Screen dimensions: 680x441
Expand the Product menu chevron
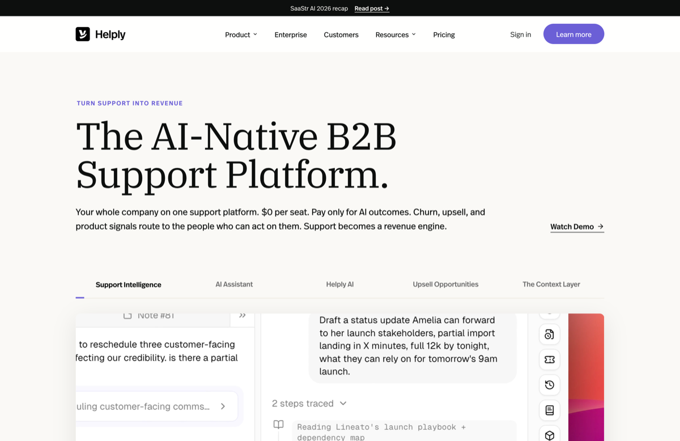pos(255,35)
